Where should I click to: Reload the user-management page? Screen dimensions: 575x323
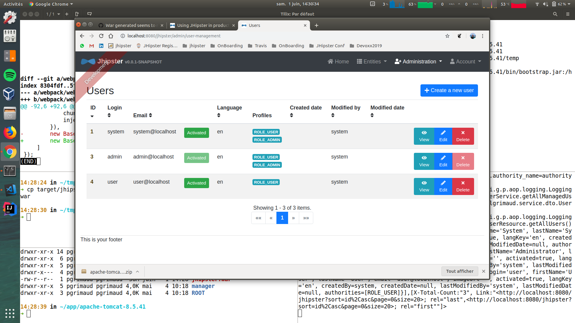tap(101, 36)
